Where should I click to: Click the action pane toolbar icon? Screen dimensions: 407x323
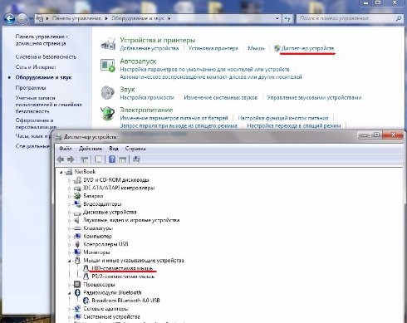tap(122, 159)
